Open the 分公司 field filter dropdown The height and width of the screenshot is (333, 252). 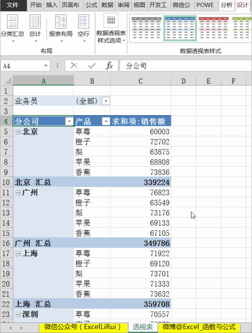click(69, 121)
